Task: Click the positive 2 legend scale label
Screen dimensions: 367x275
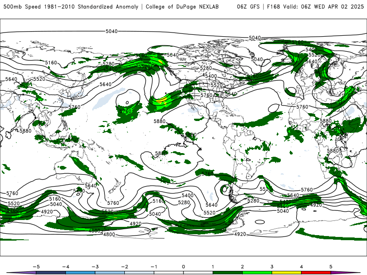Action: (x=242, y=267)
